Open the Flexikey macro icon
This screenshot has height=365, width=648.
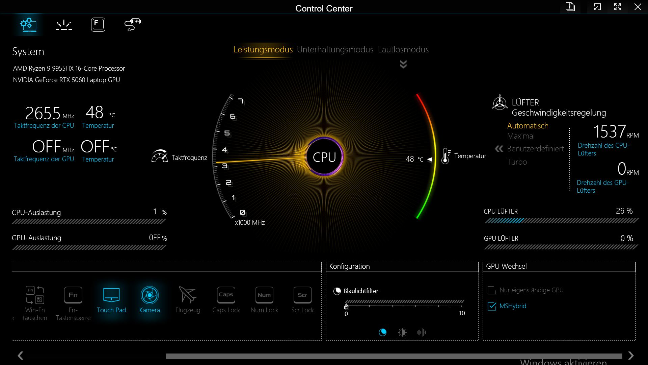[98, 25]
